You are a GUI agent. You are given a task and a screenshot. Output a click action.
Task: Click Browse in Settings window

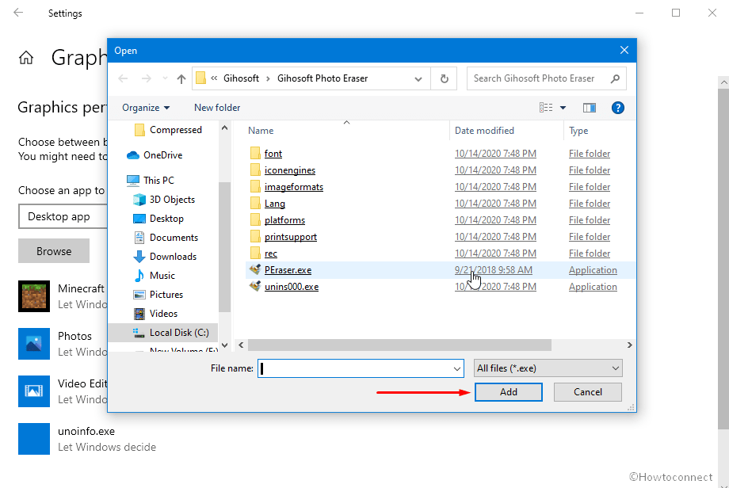tap(54, 251)
